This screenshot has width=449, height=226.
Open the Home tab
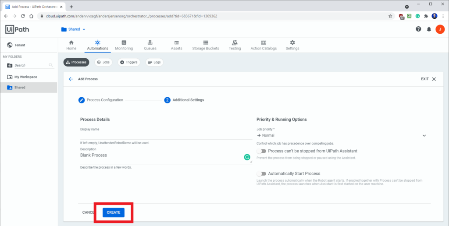coord(71,45)
